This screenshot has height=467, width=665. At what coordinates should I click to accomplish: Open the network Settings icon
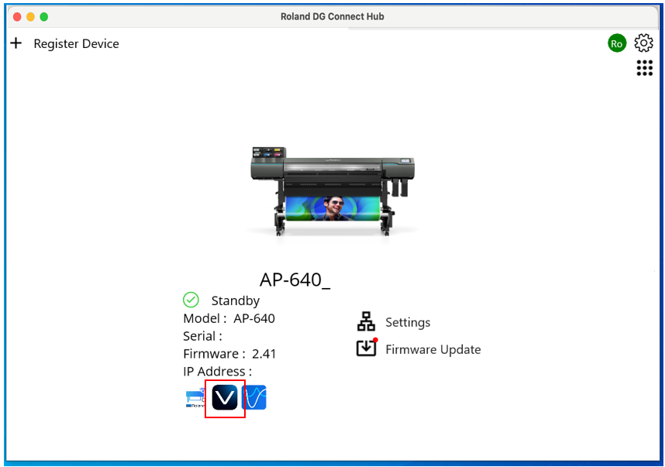click(366, 321)
